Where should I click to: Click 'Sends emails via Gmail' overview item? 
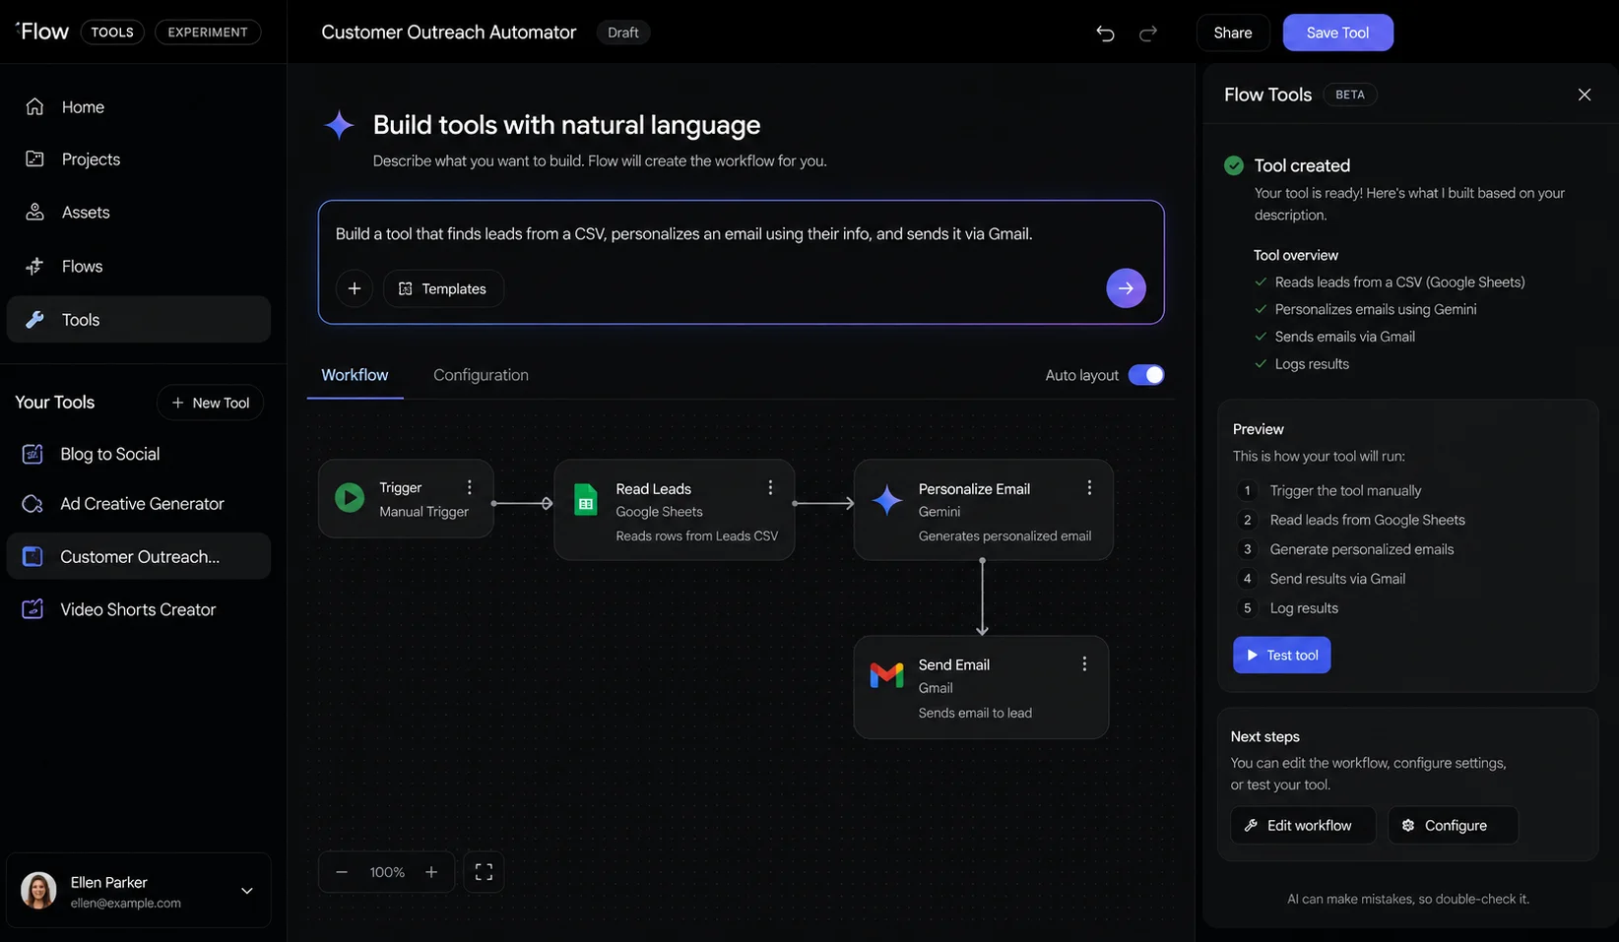[1344, 337]
